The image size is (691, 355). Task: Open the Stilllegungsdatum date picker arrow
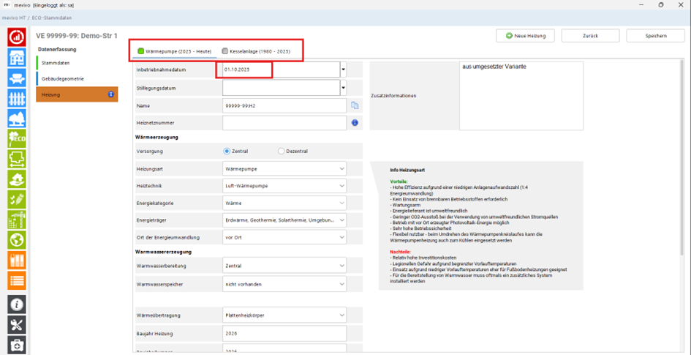(x=343, y=88)
